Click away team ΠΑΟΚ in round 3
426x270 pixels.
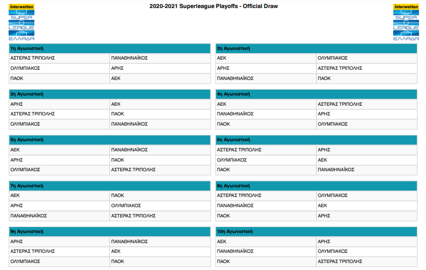[x=118, y=114]
